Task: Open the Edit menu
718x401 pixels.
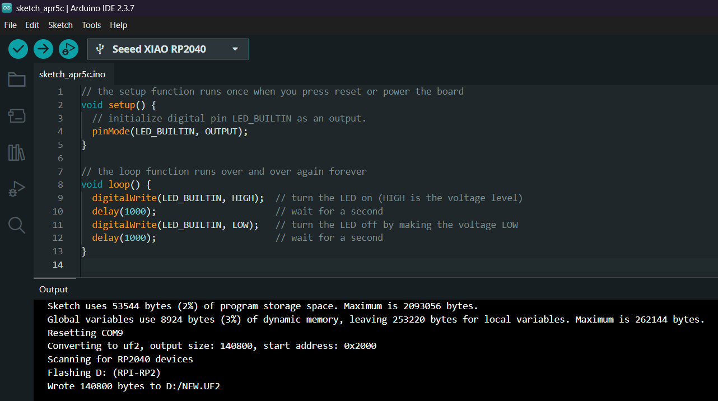Action: pos(32,25)
